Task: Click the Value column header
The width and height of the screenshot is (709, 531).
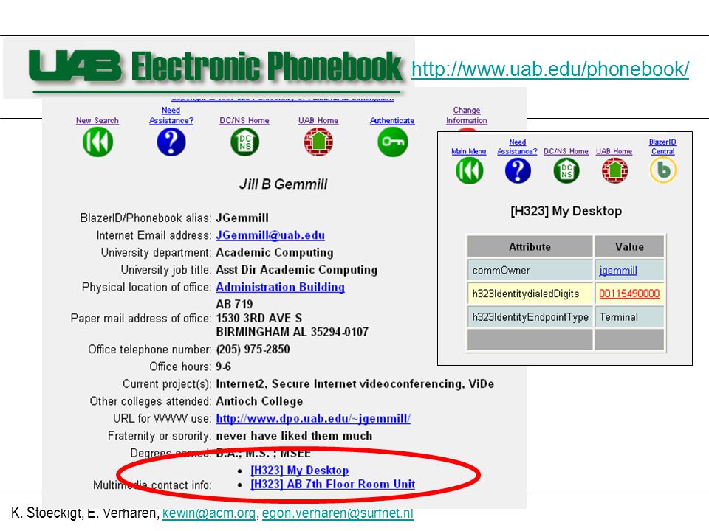Action: [x=629, y=246]
